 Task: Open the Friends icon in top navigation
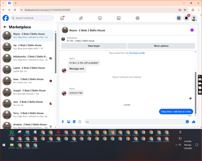(x=81, y=18)
